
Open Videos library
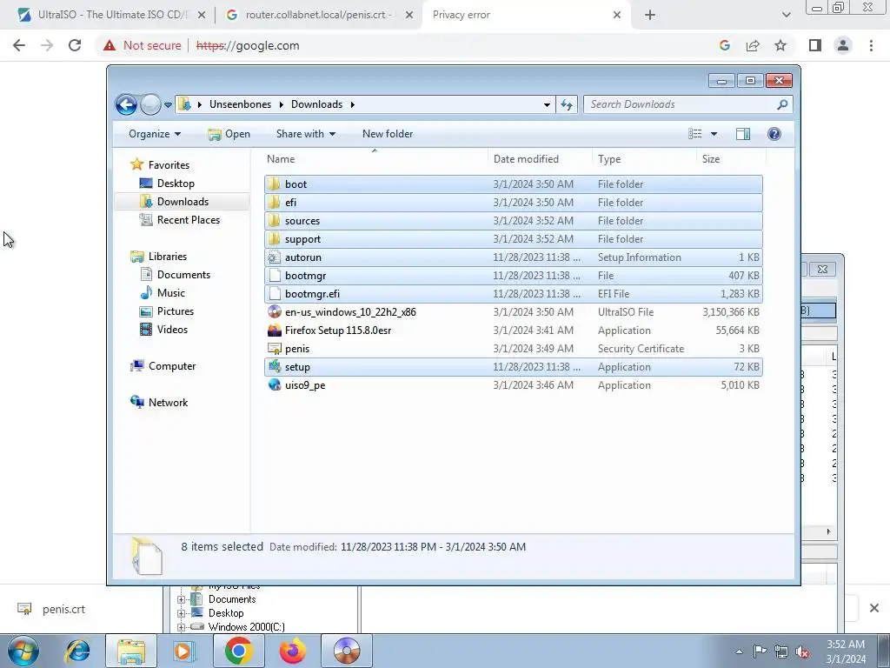[172, 330]
